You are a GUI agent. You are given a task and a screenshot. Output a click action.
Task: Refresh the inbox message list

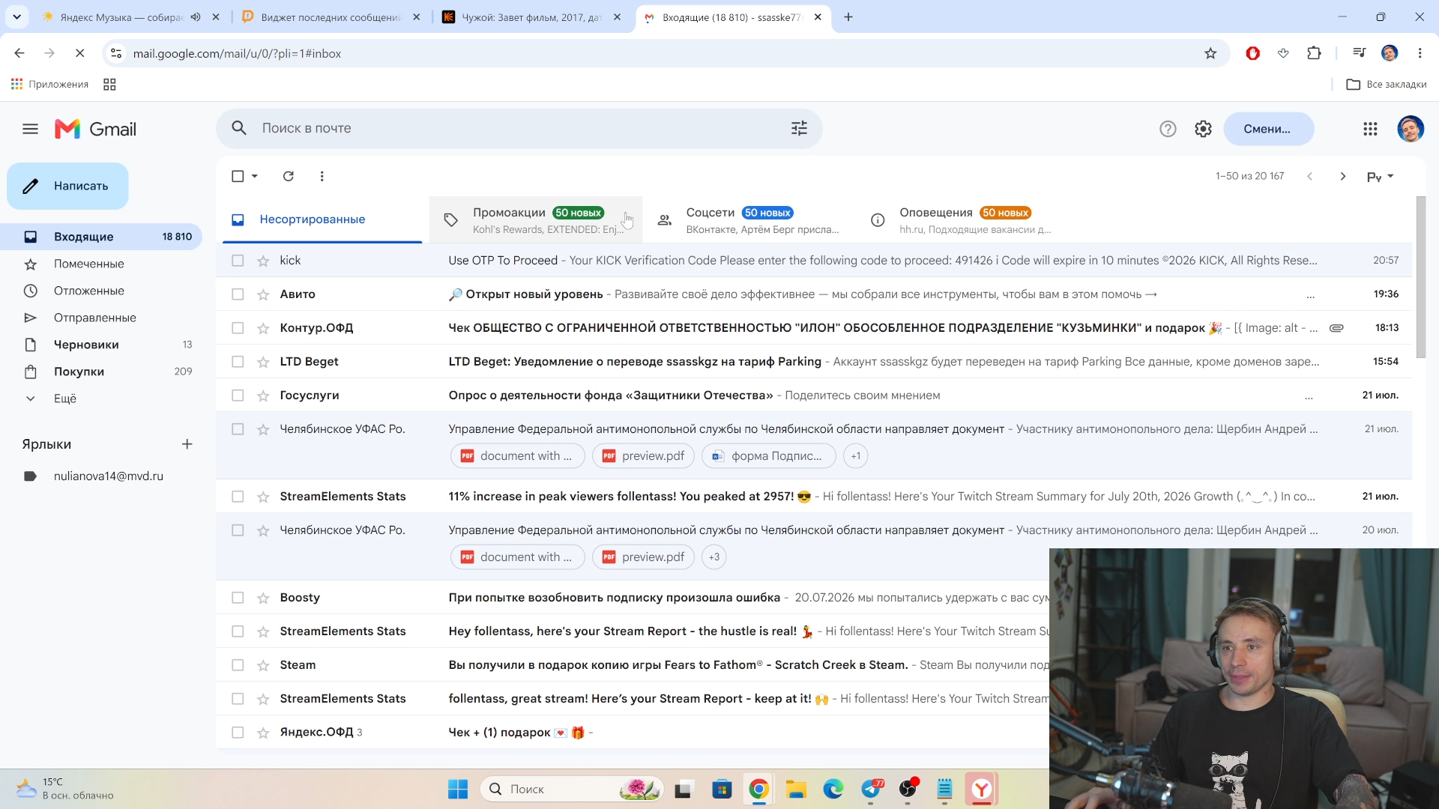coord(288,176)
